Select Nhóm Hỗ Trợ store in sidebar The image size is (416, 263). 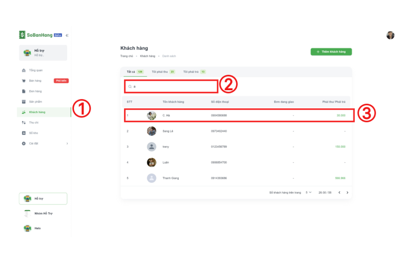click(43, 213)
